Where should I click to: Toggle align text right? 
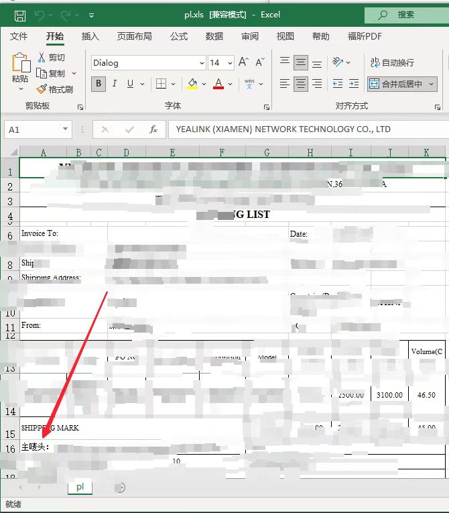click(x=316, y=84)
